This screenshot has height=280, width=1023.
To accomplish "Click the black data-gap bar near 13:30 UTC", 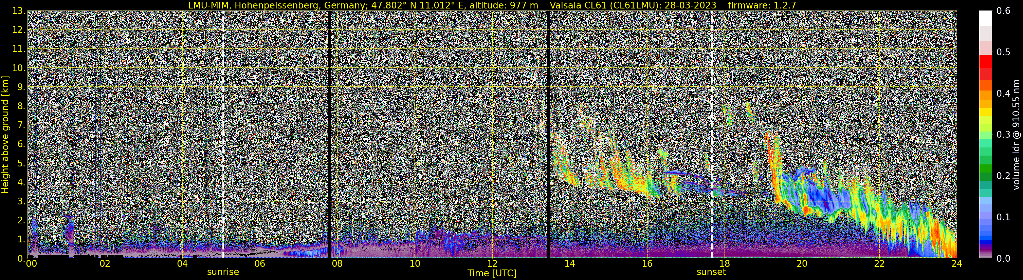I will [549, 135].
